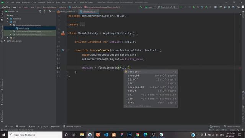Open the app run configuration dropdown
The image size is (245, 138).
(x=150, y=7)
